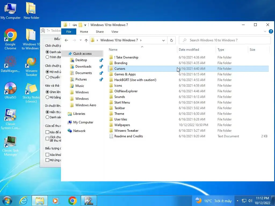Tick the 'Kéo để' checkbox in Tweaker

[47, 132]
